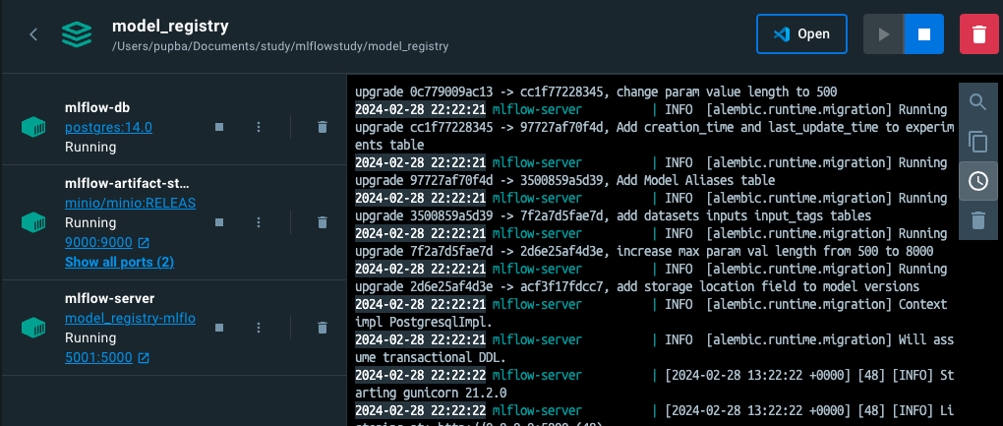The height and width of the screenshot is (426, 1003).
Task: Click log line 'Add Model Aliases table'
Action: pyautogui.click(x=695, y=180)
